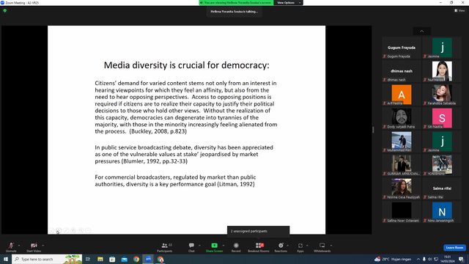The height and width of the screenshot is (264, 469).
Task: Select Dody suryadi Putra participant tile
Action: click(402, 118)
